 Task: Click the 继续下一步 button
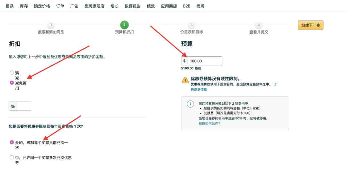[x=310, y=25]
